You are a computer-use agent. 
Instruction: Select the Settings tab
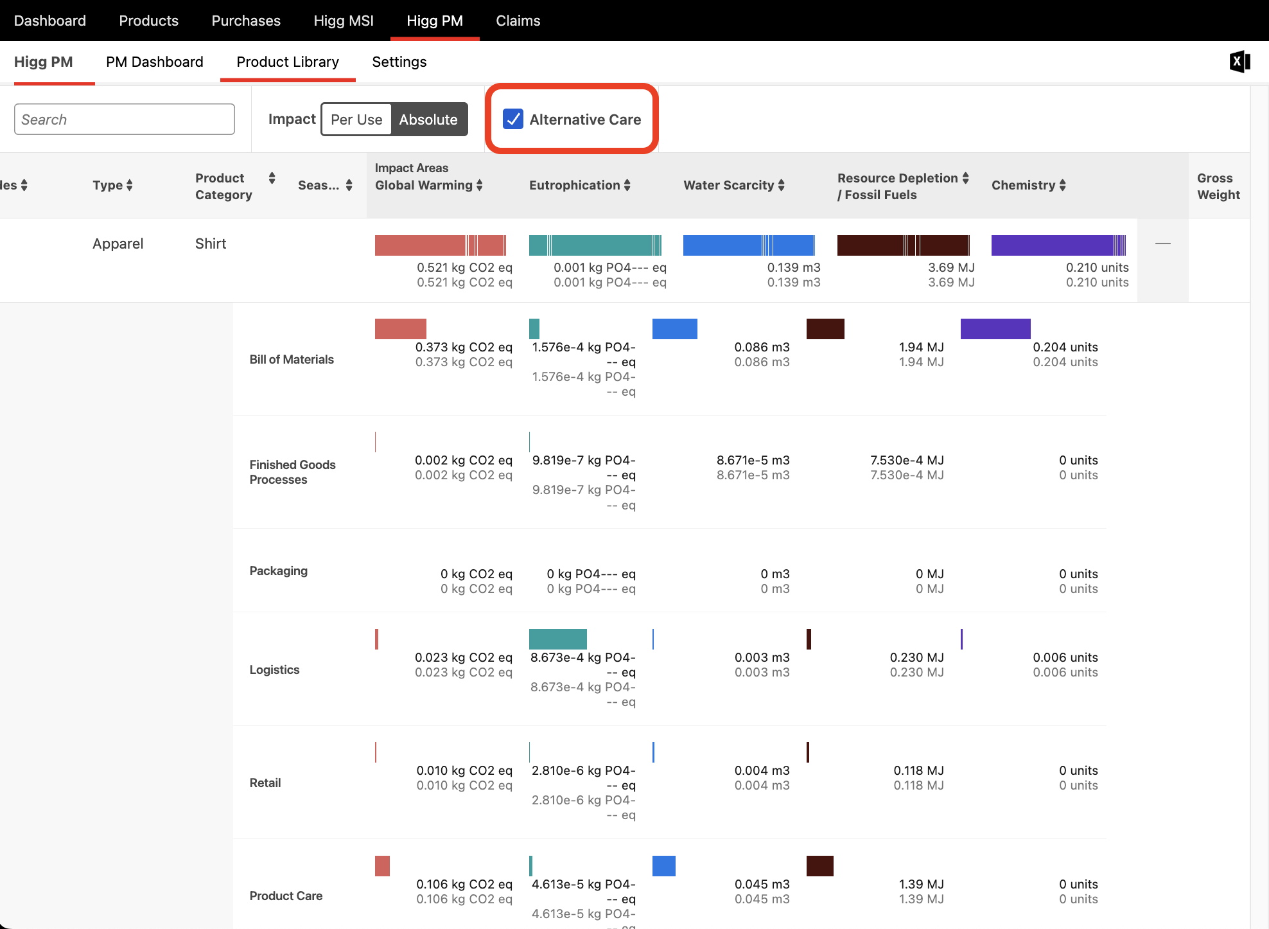[x=399, y=62]
